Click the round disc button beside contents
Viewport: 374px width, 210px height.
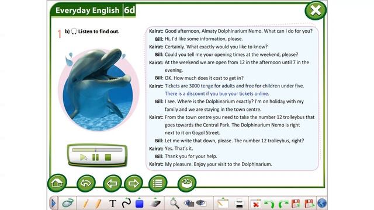187,183
